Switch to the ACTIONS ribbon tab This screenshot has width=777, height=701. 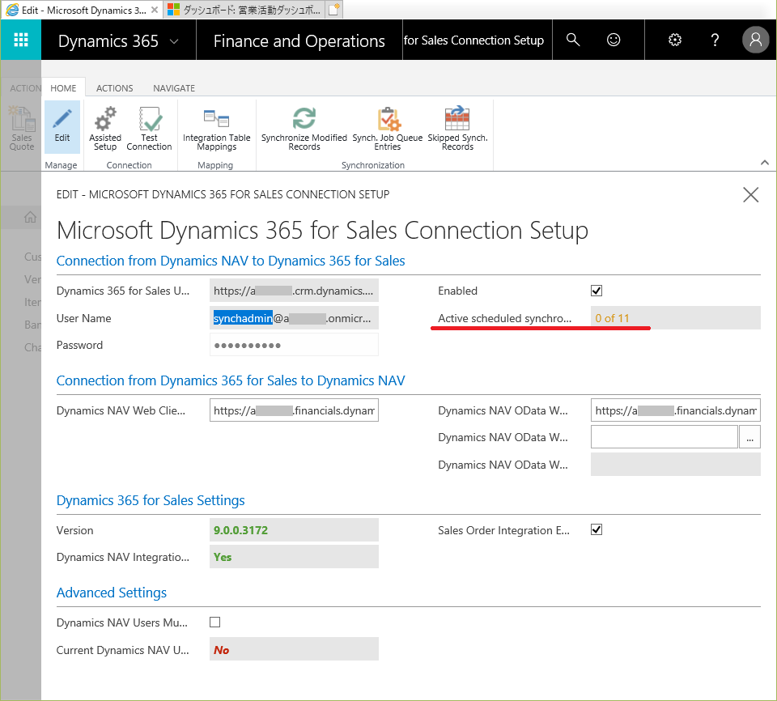click(x=114, y=88)
